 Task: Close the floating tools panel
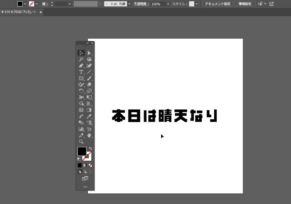[x=92, y=43]
